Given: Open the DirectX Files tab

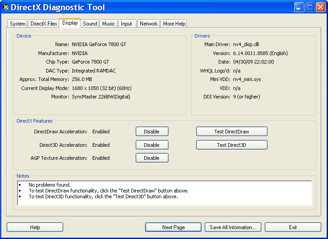Looking at the screenshot, I should tap(44, 24).
